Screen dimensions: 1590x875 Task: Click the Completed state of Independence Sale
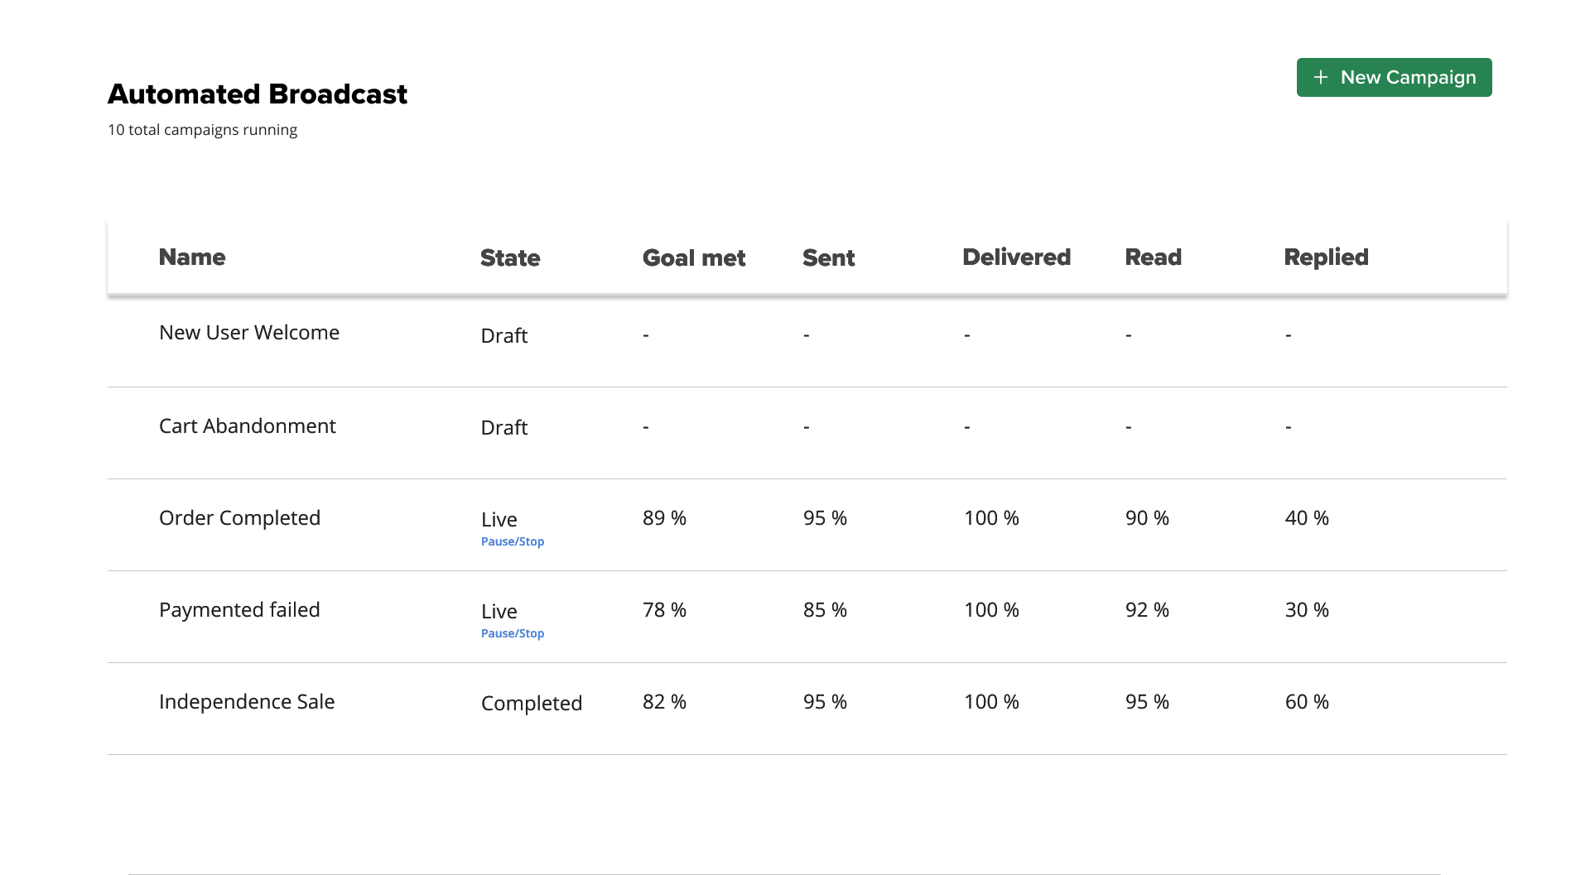tap(532, 704)
